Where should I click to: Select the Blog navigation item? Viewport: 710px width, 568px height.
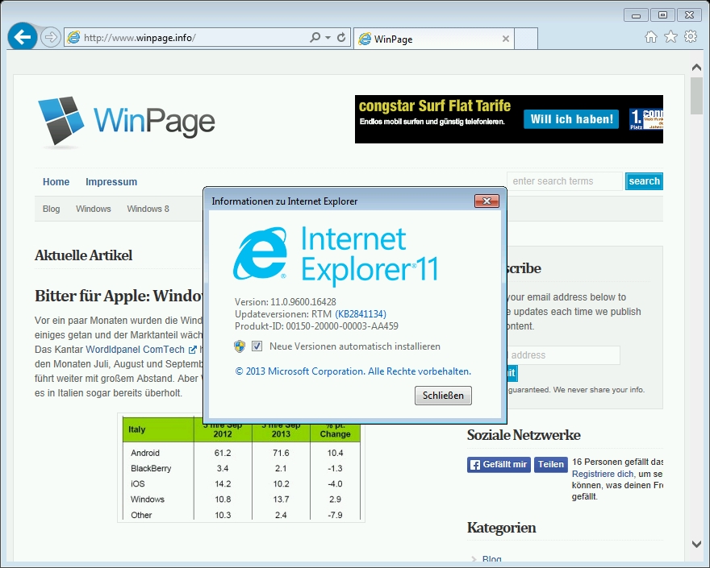click(51, 209)
